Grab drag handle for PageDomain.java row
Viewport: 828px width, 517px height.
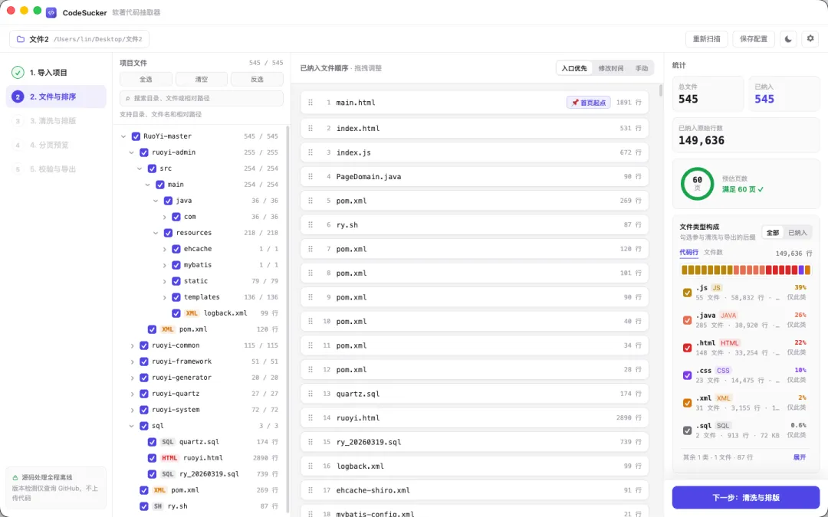pos(310,177)
